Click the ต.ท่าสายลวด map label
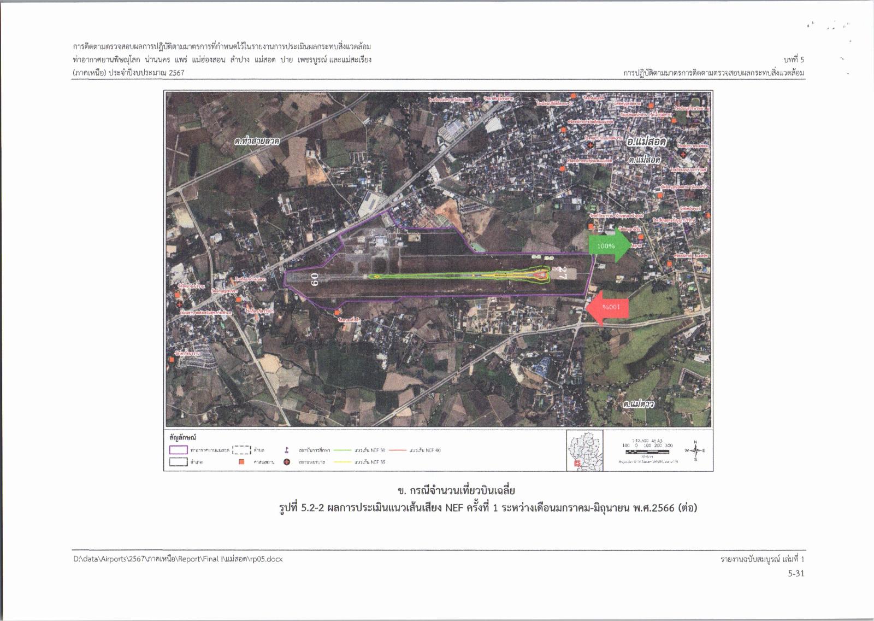874x621 pixels. pyautogui.click(x=257, y=141)
